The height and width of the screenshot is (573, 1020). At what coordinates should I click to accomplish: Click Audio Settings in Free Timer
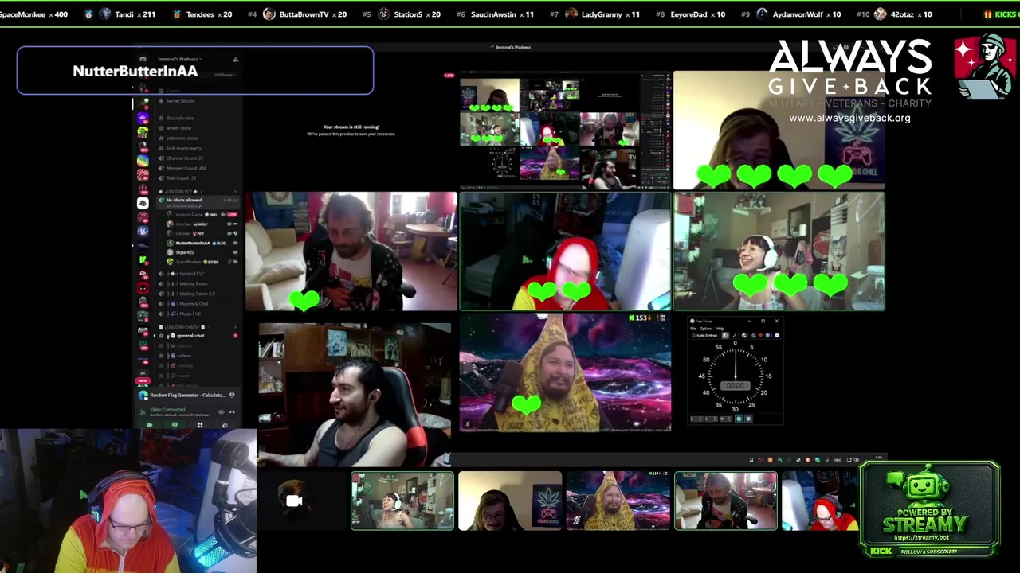pos(704,336)
